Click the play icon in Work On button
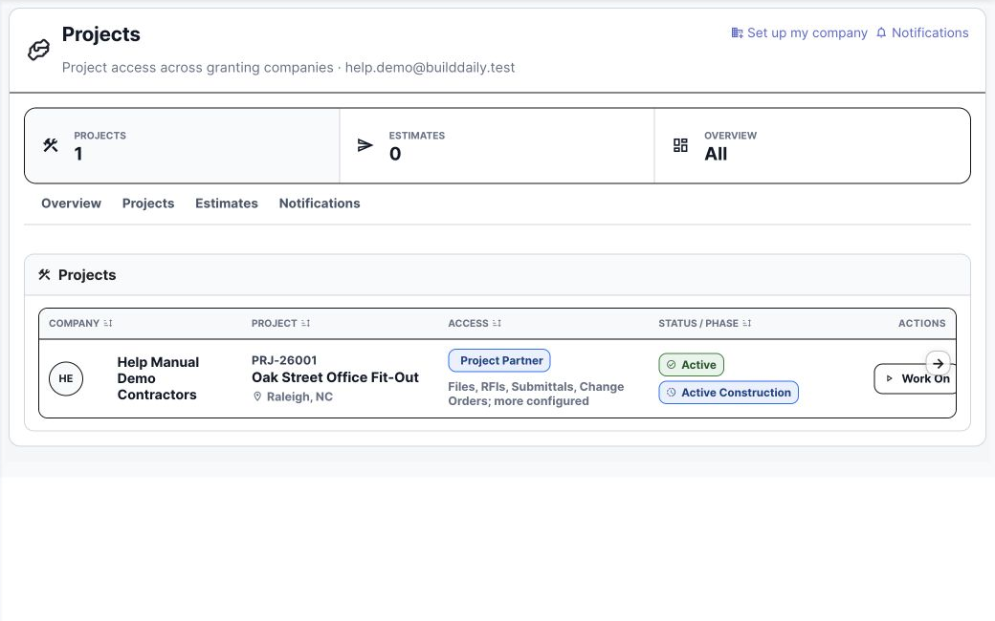Image resolution: width=995 pixels, height=621 pixels. [x=890, y=378]
